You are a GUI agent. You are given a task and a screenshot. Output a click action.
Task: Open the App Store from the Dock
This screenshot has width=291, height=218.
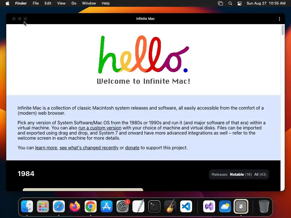click(x=107, y=206)
